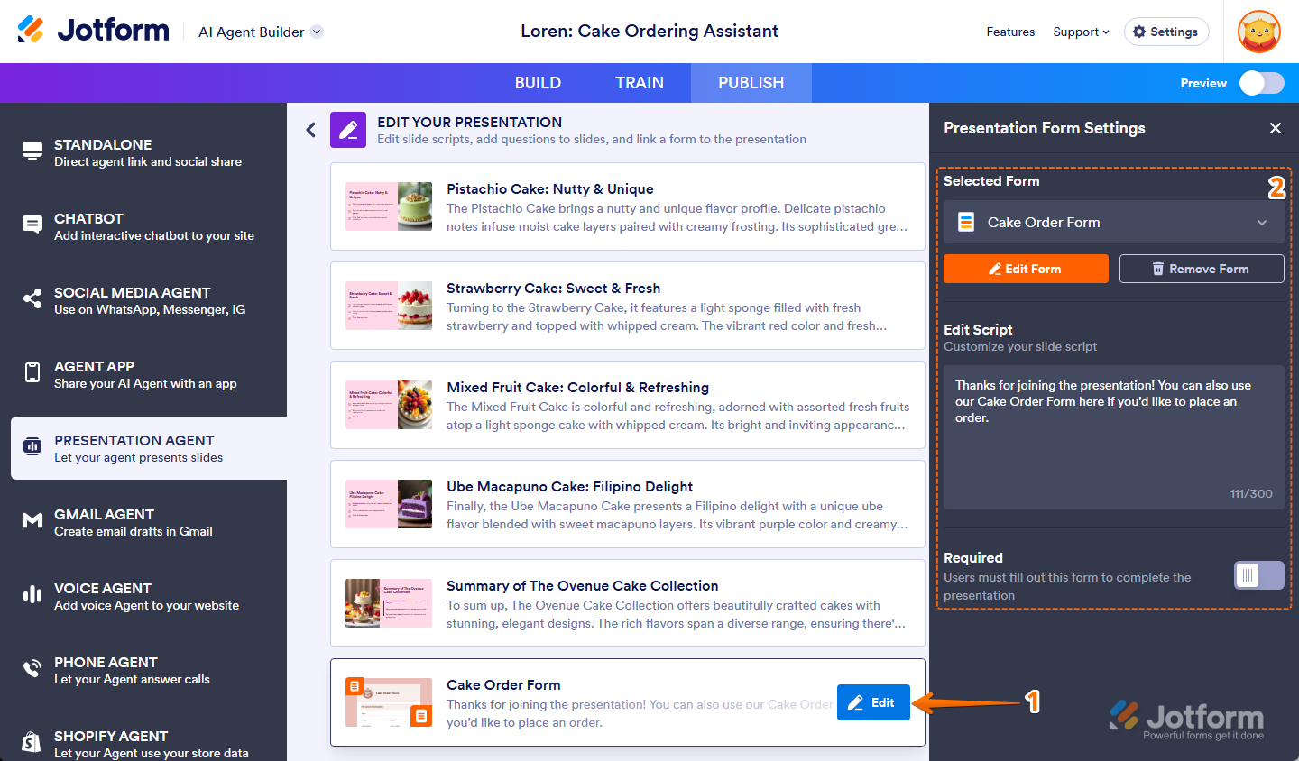This screenshot has height=761, width=1299.
Task: Select the Cake Order Form slide thumbnail
Action: click(389, 702)
